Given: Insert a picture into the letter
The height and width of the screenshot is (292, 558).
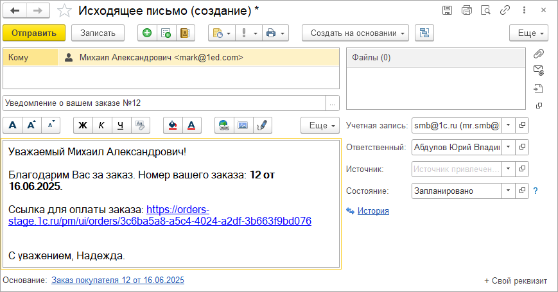Looking at the screenshot, I should pyautogui.click(x=243, y=125).
